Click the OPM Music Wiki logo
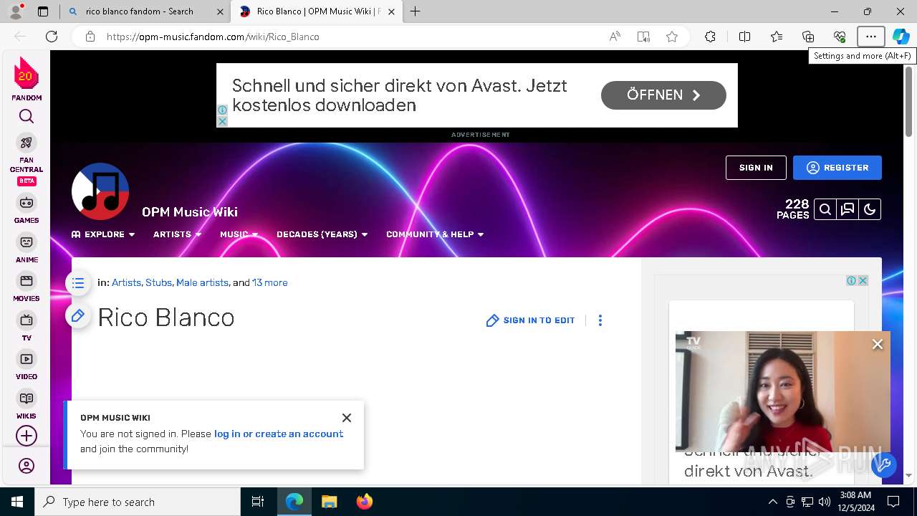Image resolution: width=917 pixels, height=516 pixels. pyautogui.click(x=100, y=191)
